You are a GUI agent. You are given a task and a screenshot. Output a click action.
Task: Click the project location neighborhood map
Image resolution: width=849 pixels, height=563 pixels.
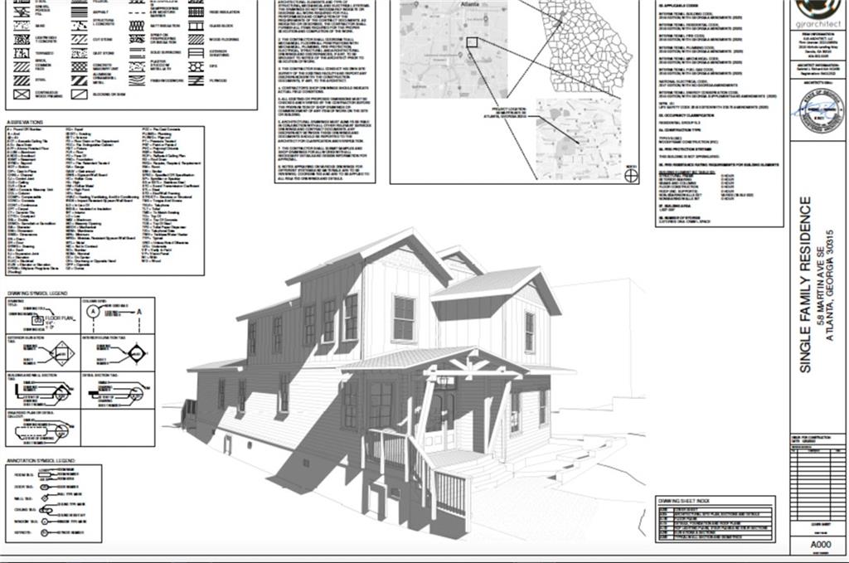578,137
